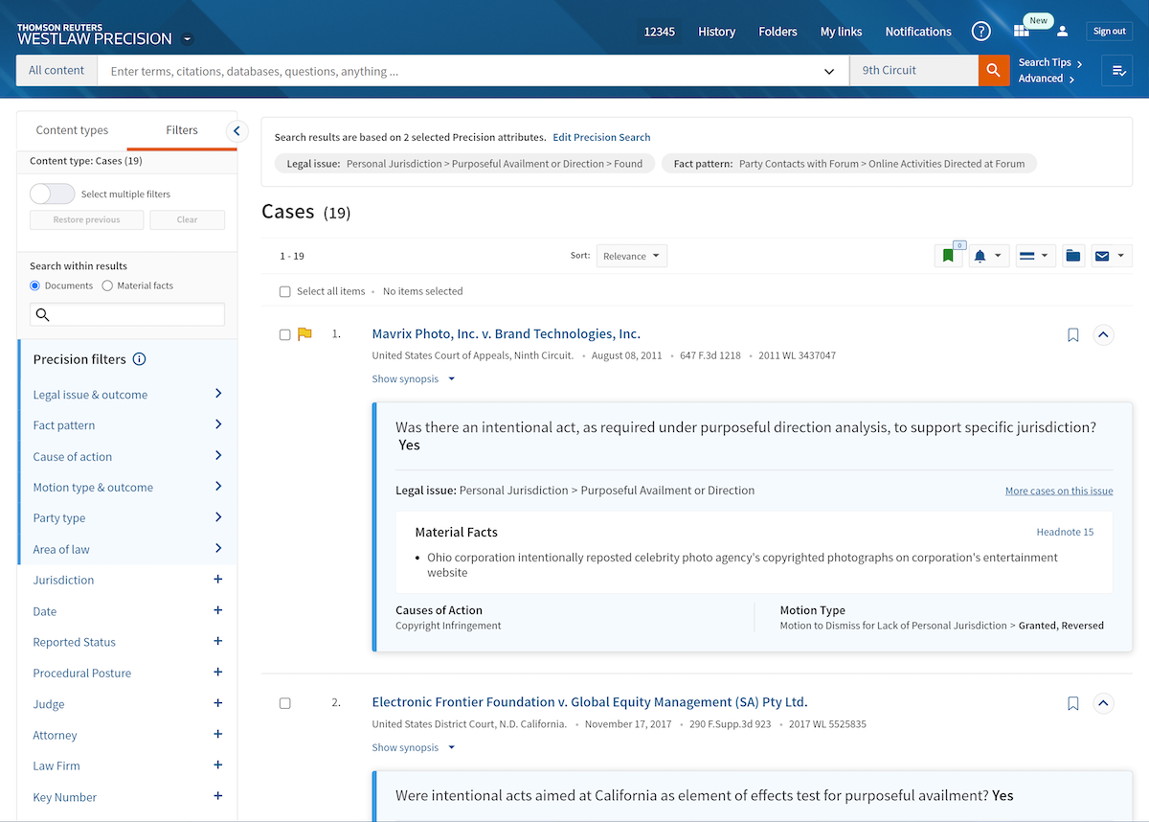This screenshot has width=1149, height=822.
Task: Switch to the Content types tab
Action: (x=72, y=130)
